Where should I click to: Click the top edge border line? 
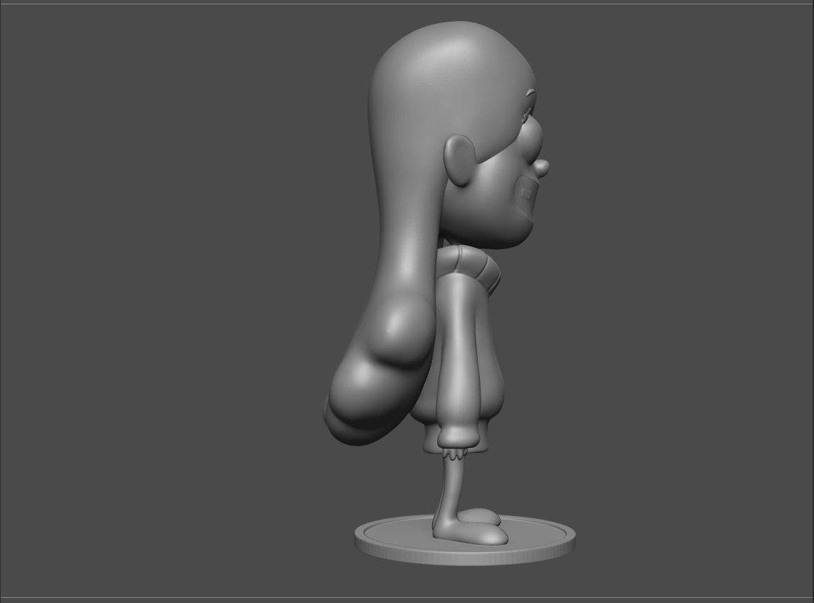tap(406, 2)
